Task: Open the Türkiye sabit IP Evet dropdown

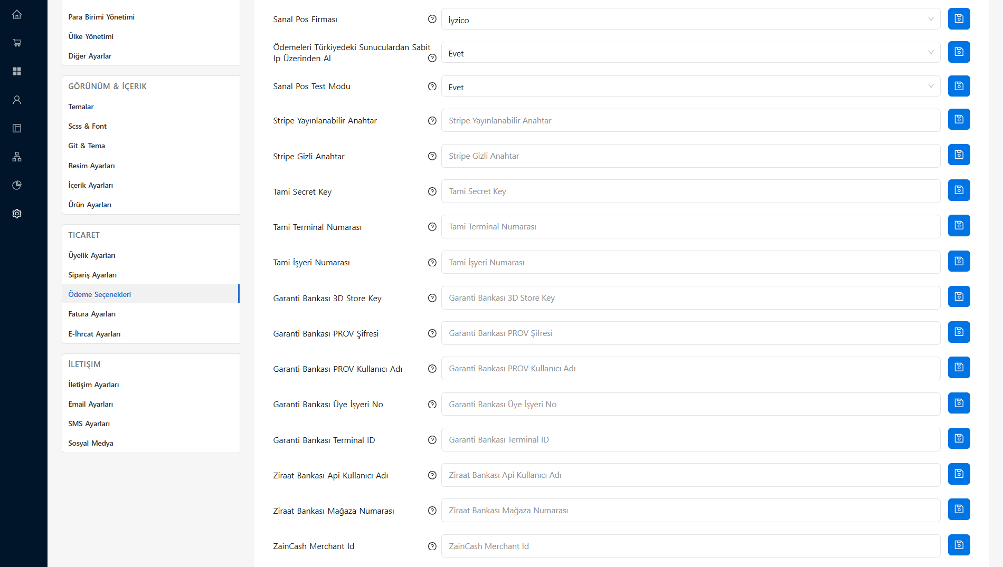Action: click(690, 52)
